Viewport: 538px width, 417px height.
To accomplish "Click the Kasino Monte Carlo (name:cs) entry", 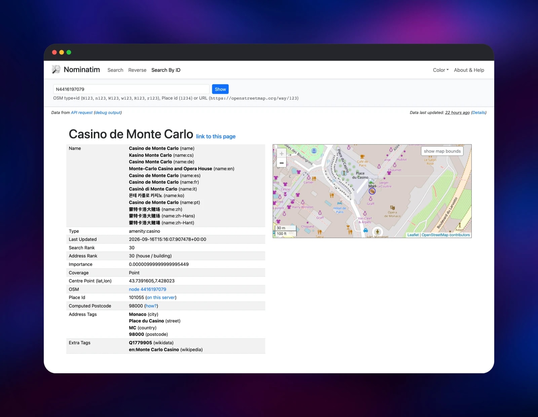I will coord(161,155).
